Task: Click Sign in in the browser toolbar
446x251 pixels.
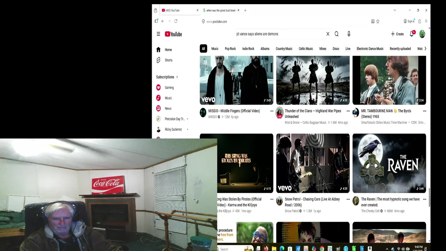Action: [409, 21]
